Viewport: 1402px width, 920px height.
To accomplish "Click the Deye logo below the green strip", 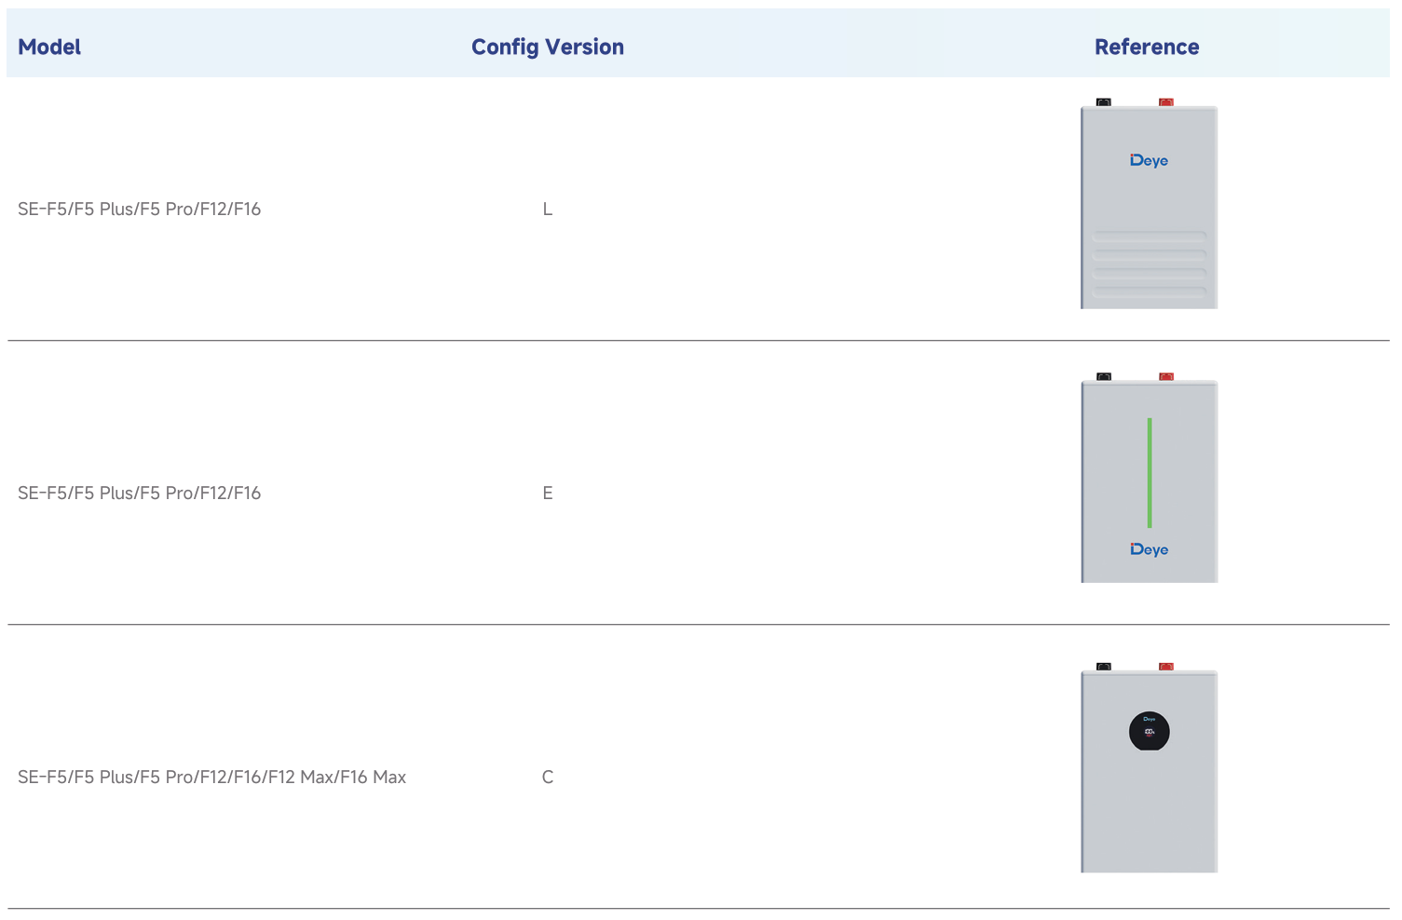I will click(1149, 550).
